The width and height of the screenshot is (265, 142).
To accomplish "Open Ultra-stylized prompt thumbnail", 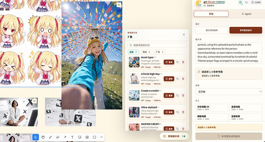I will [x=134, y=112].
